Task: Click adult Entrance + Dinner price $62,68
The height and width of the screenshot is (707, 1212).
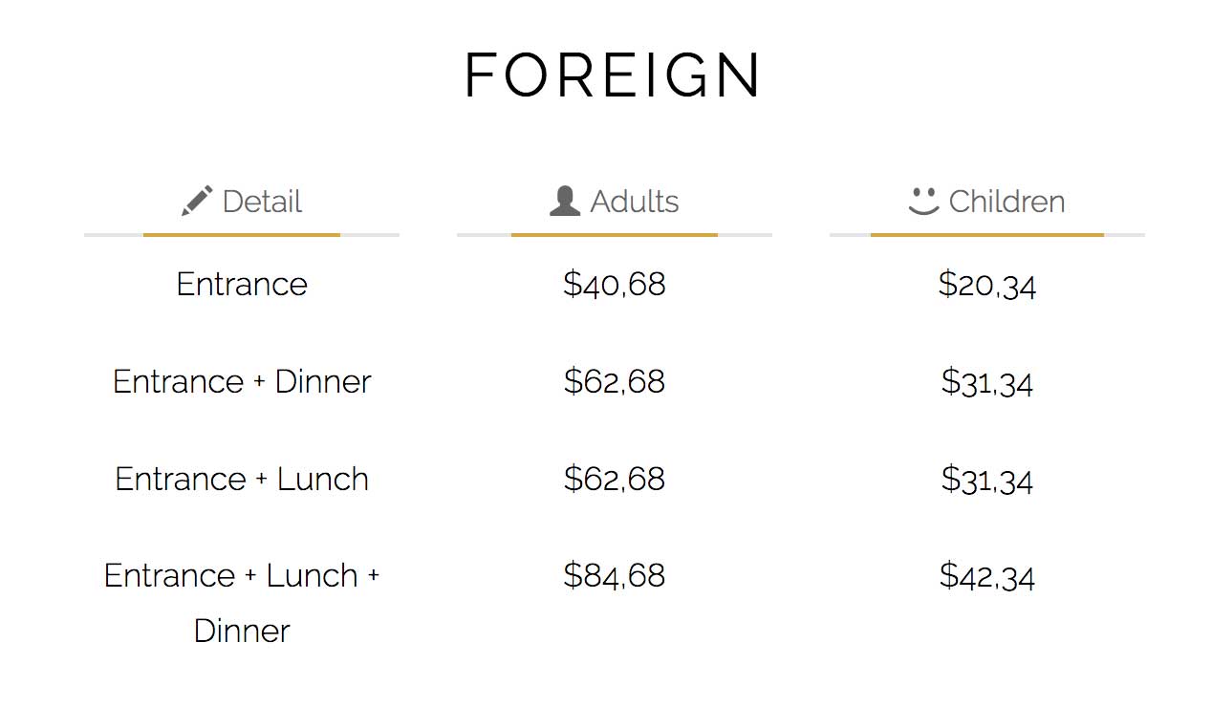Action: 615,382
